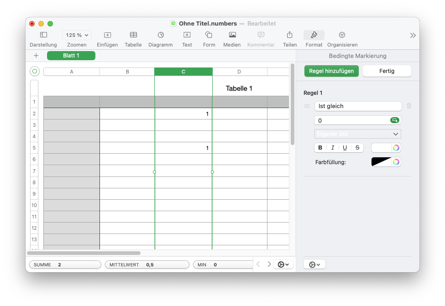
Task: Click the text color swatch well
Action: [x=382, y=147]
